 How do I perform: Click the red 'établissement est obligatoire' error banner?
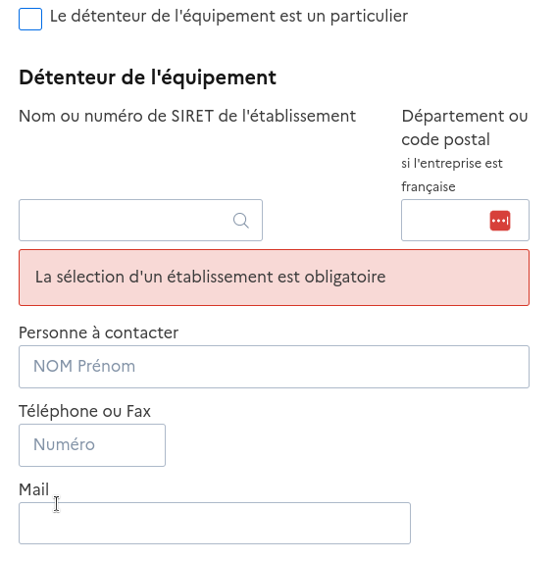click(274, 278)
